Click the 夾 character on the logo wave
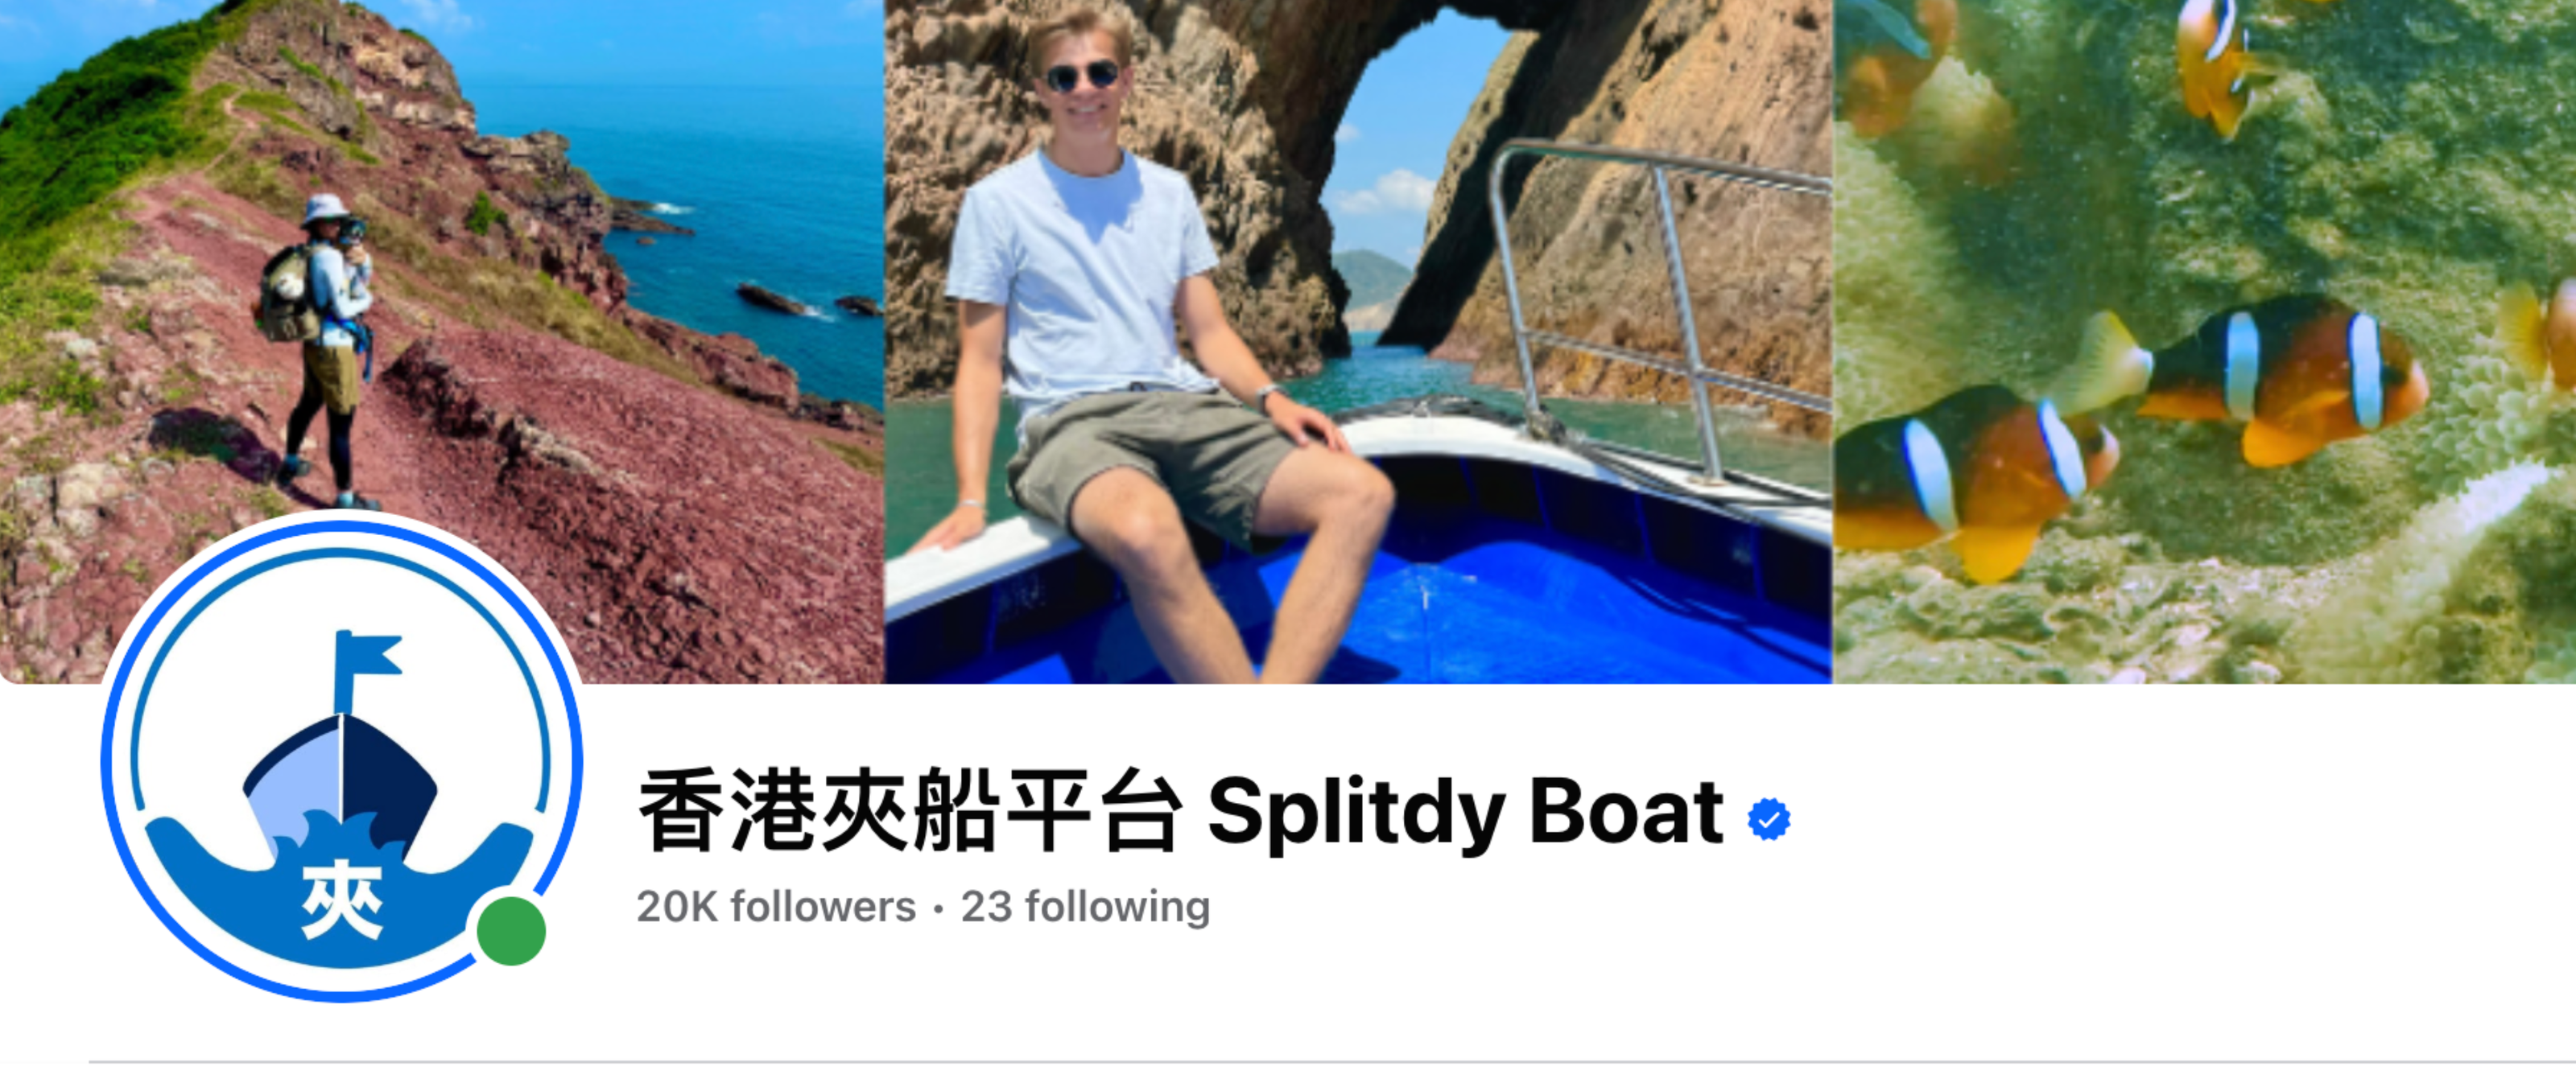 tap(342, 900)
